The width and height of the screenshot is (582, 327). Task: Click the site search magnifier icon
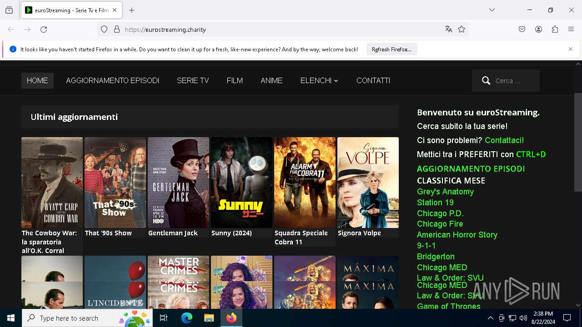point(486,81)
